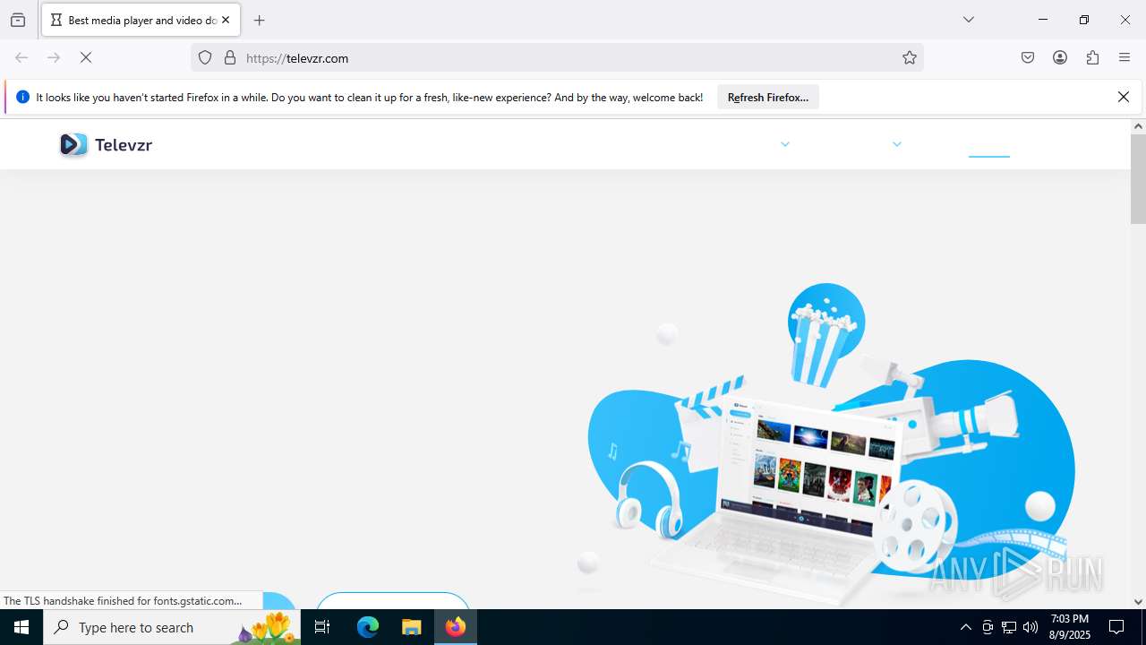Restore down the Firefox window
1146x645 pixels.
pyautogui.click(x=1083, y=20)
